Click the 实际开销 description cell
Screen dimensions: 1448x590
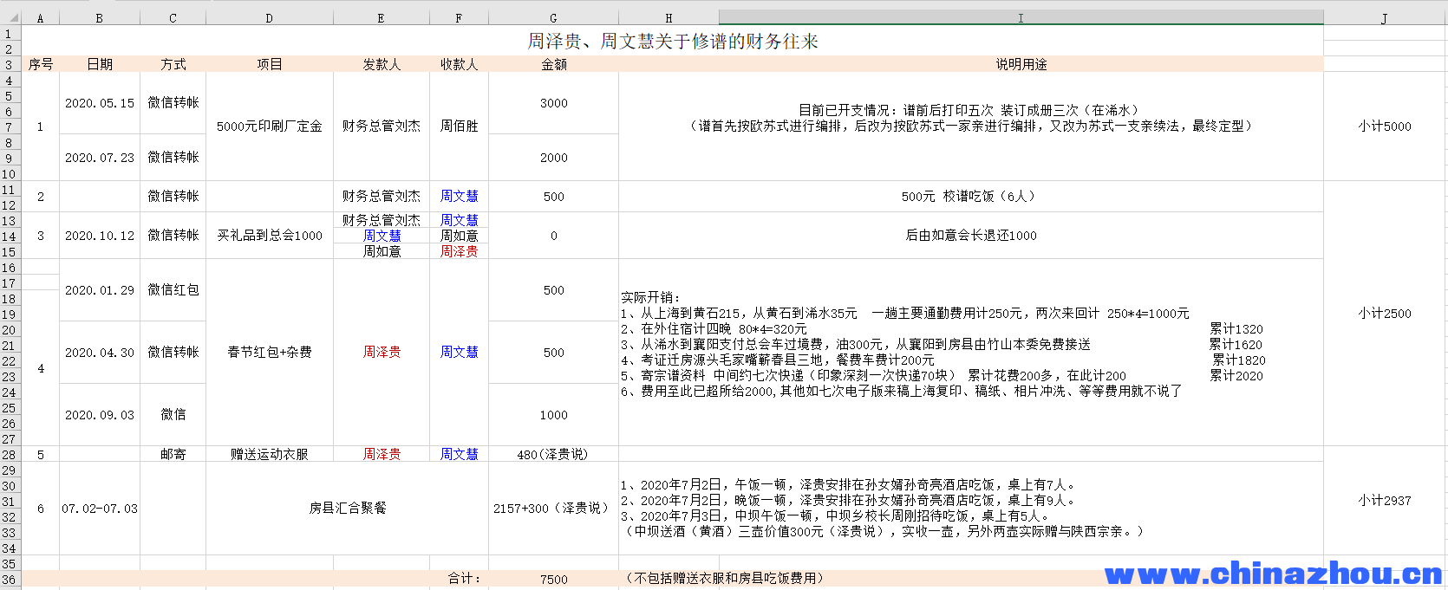970,353
